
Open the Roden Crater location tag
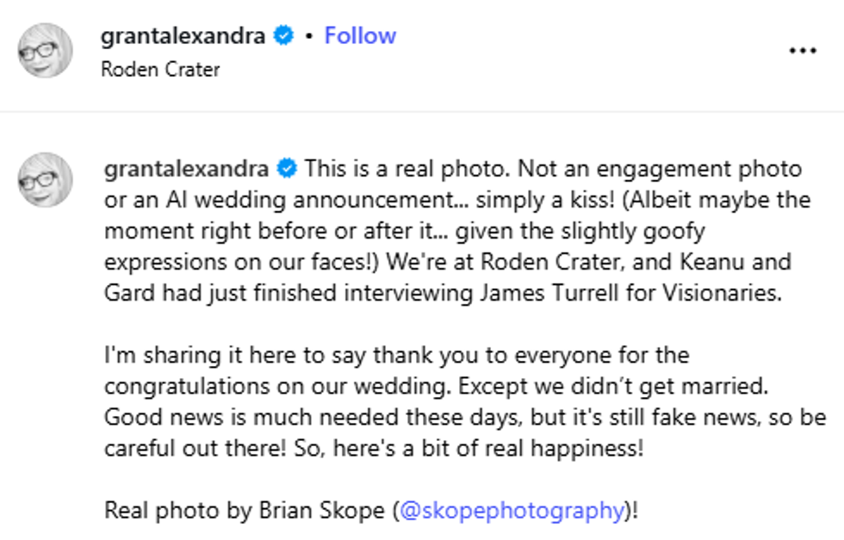point(160,70)
